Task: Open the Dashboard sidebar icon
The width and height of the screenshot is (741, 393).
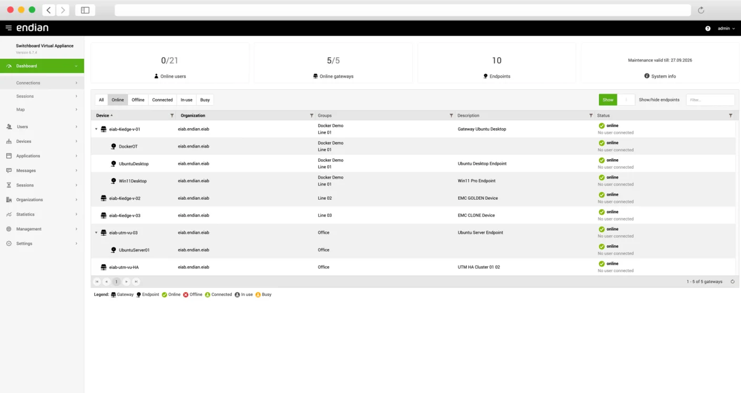Action: (x=8, y=66)
